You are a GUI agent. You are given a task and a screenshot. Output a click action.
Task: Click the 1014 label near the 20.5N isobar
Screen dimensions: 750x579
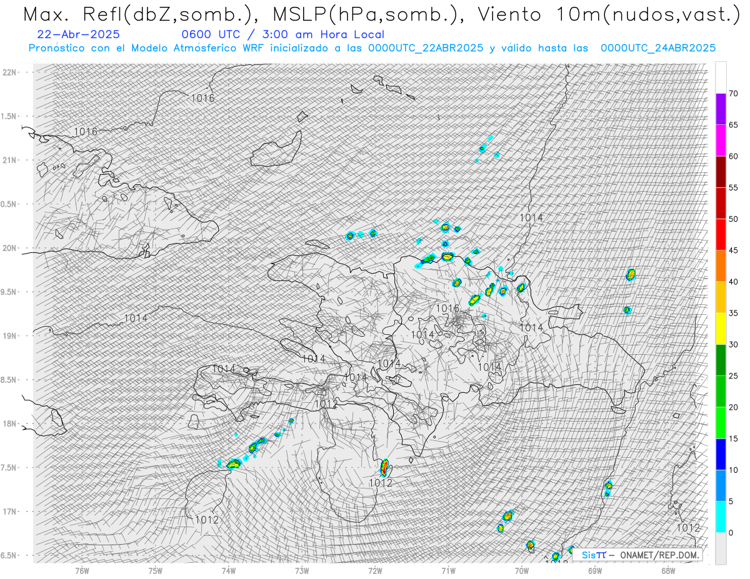(x=531, y=217)
